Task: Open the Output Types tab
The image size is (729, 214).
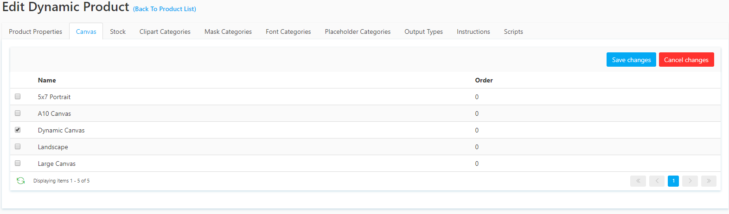Action: (x=423, y=31)
